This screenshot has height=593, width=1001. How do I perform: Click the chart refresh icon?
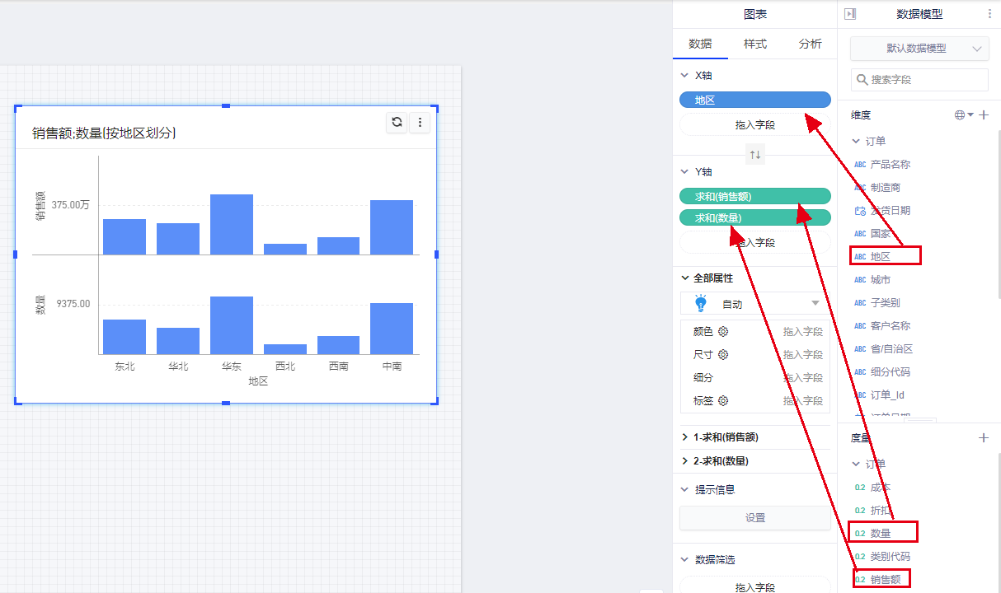tap(397, 123)
